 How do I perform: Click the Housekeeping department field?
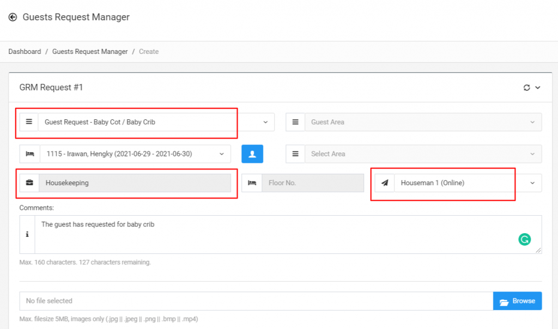point(135,183)
